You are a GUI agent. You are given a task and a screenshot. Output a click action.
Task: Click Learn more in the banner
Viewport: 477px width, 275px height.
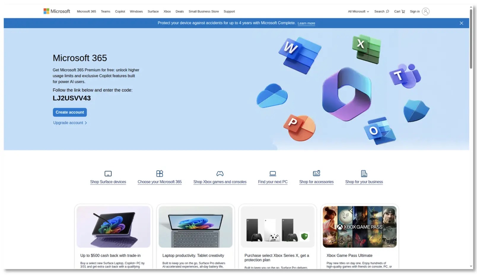click(x=306, y=23)
